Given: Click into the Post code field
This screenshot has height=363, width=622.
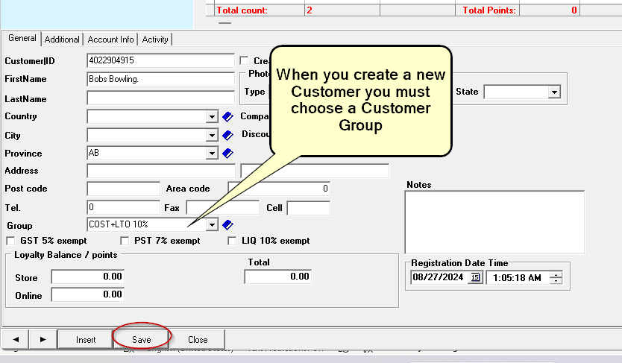Looking at the screenshot, I should click(x=123, y=189).
